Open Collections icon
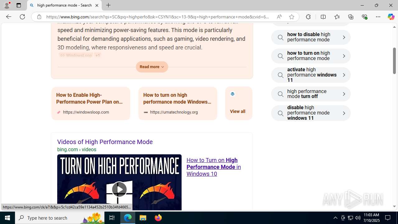Viewport: 398px width, 224px height. tap(351, 17)
